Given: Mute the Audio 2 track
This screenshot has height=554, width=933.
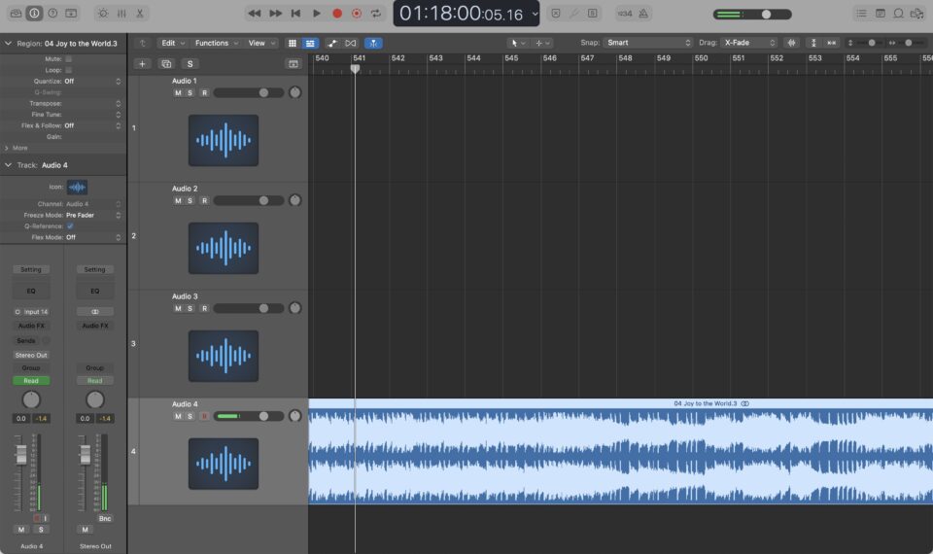Looking at the screenshot, I should [x=177, y=200].
